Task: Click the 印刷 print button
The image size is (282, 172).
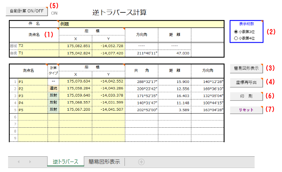Action: [x=246, y=96]
